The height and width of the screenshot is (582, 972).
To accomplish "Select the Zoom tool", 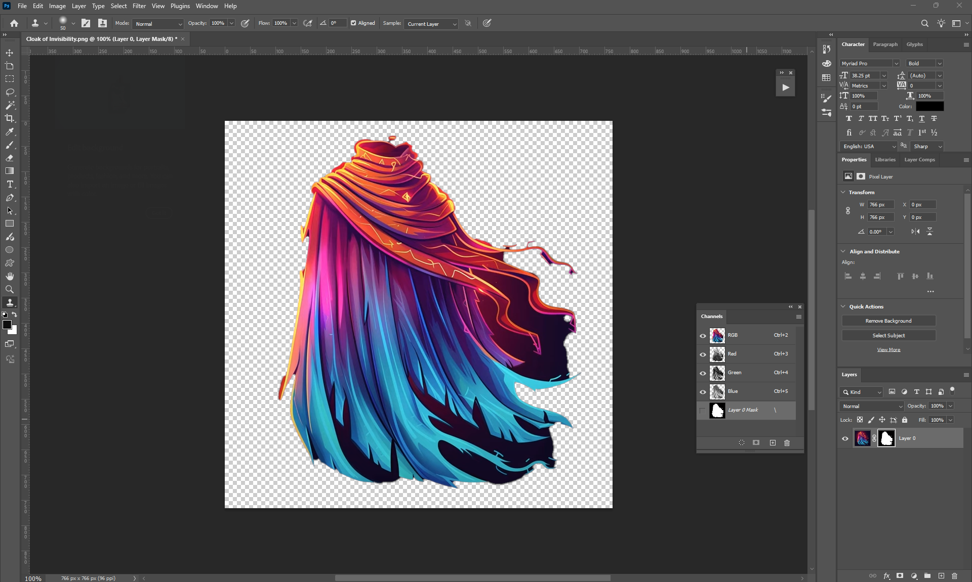I will coord(10,289).
